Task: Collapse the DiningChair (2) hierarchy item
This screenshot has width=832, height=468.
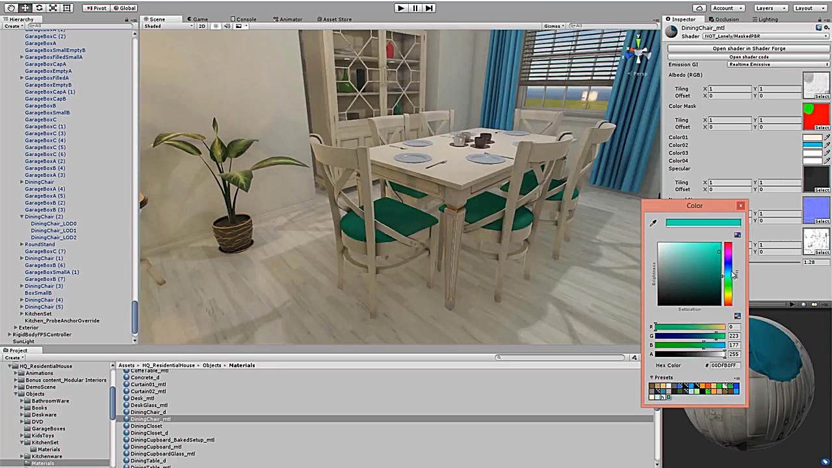Action: click(21, 217)
